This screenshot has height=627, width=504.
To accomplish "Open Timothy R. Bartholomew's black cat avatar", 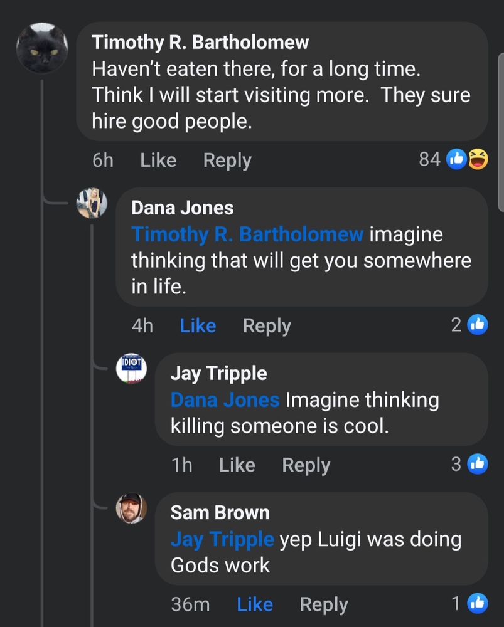I will 42,48.
